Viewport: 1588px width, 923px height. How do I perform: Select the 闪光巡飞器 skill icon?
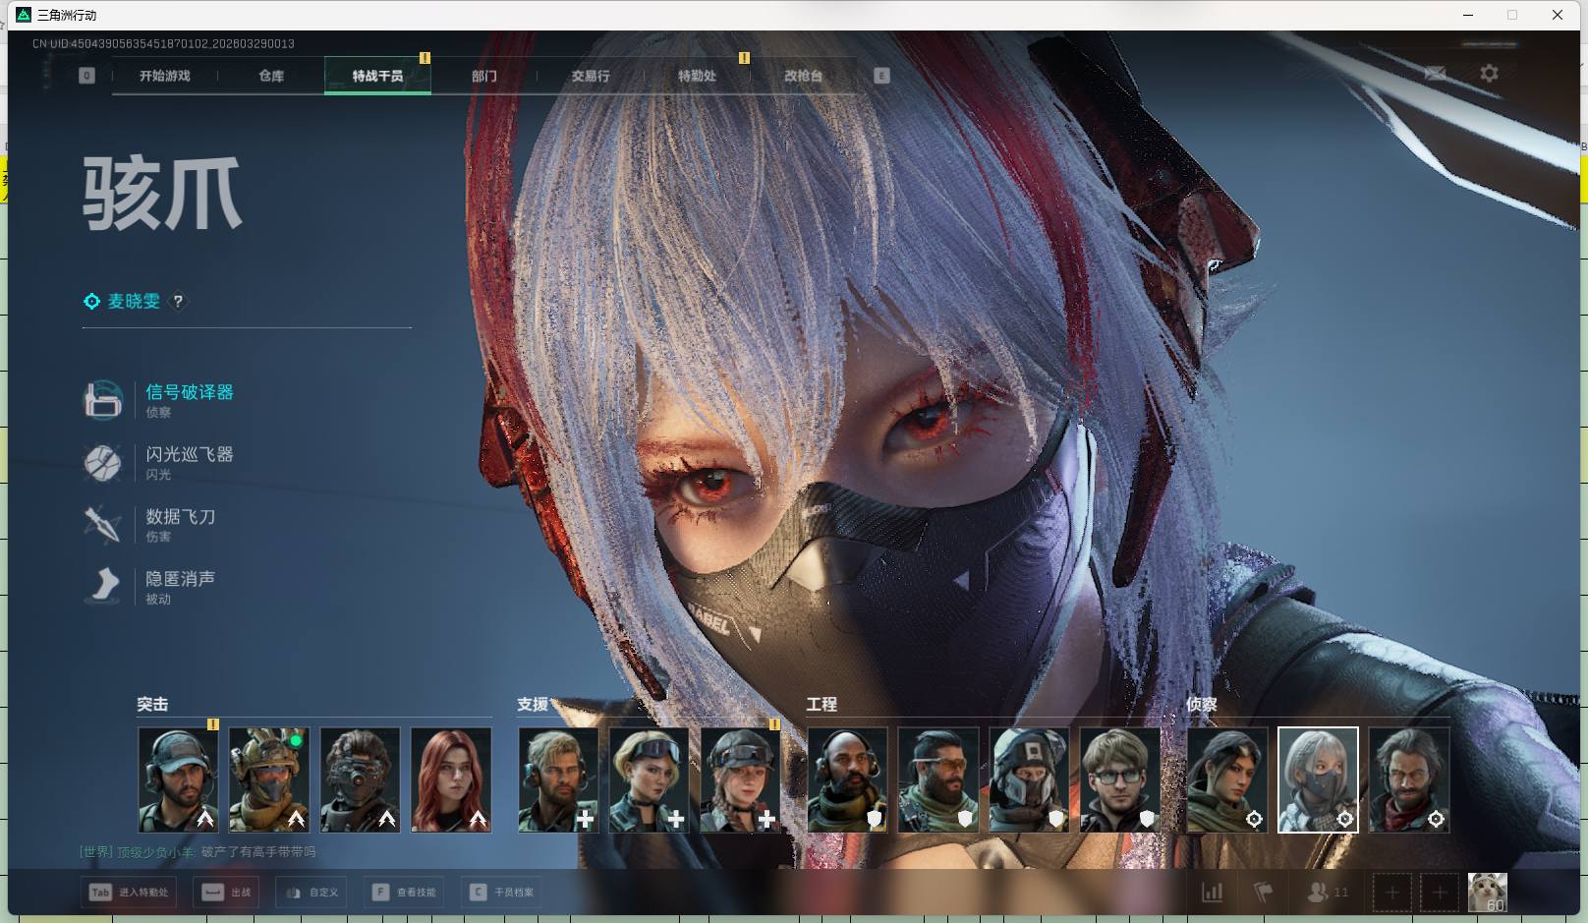pyautogui.click(x=103, y=462)
